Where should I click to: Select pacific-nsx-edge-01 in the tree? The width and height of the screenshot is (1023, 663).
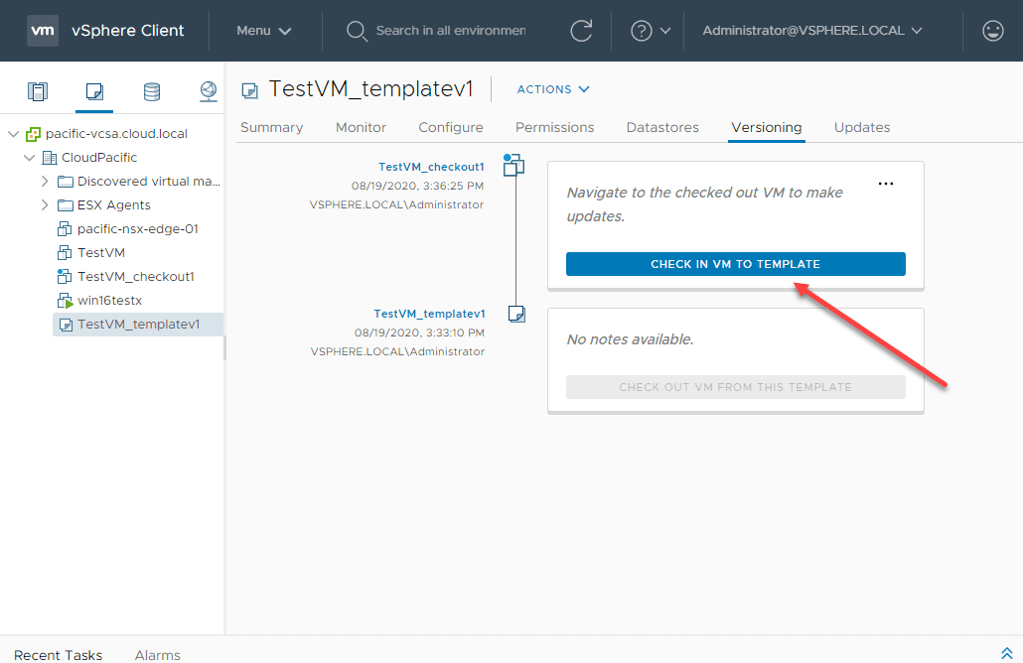click(x=138, y=229)
